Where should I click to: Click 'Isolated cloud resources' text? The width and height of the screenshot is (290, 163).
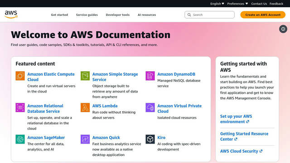tap(177, 118)
